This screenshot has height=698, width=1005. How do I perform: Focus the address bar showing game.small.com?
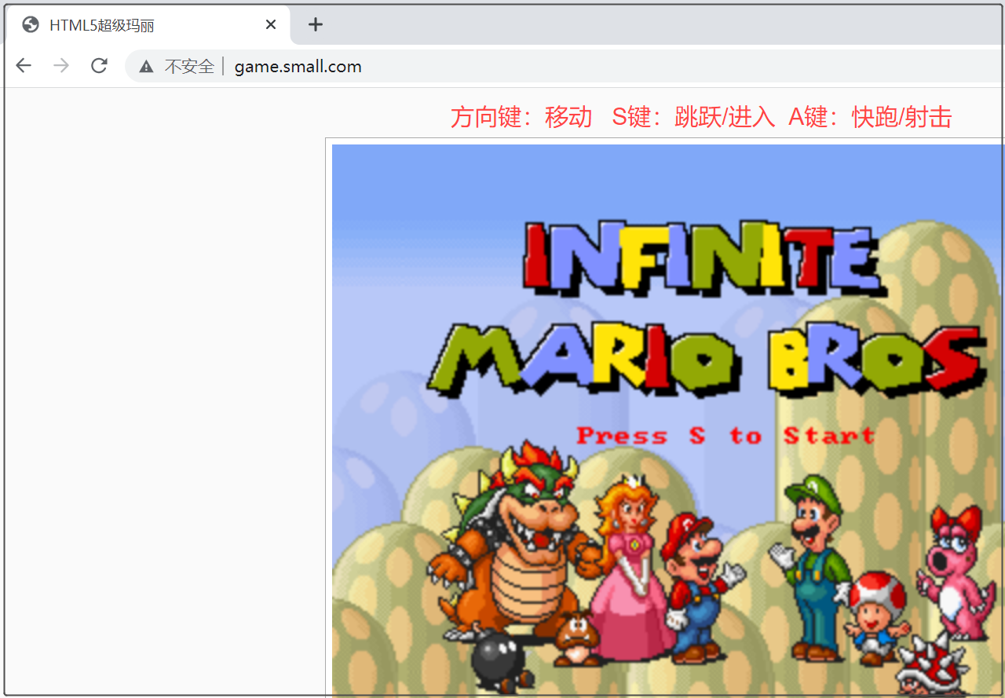[565, 67]
